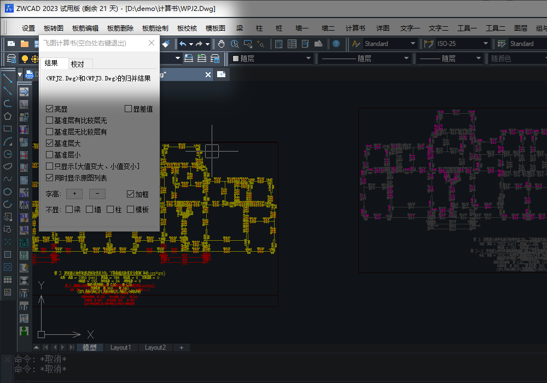This screenshot has width=547, height=383.
Task: Select the Polygon drawing tool
Action: click(x=7, y=116)
